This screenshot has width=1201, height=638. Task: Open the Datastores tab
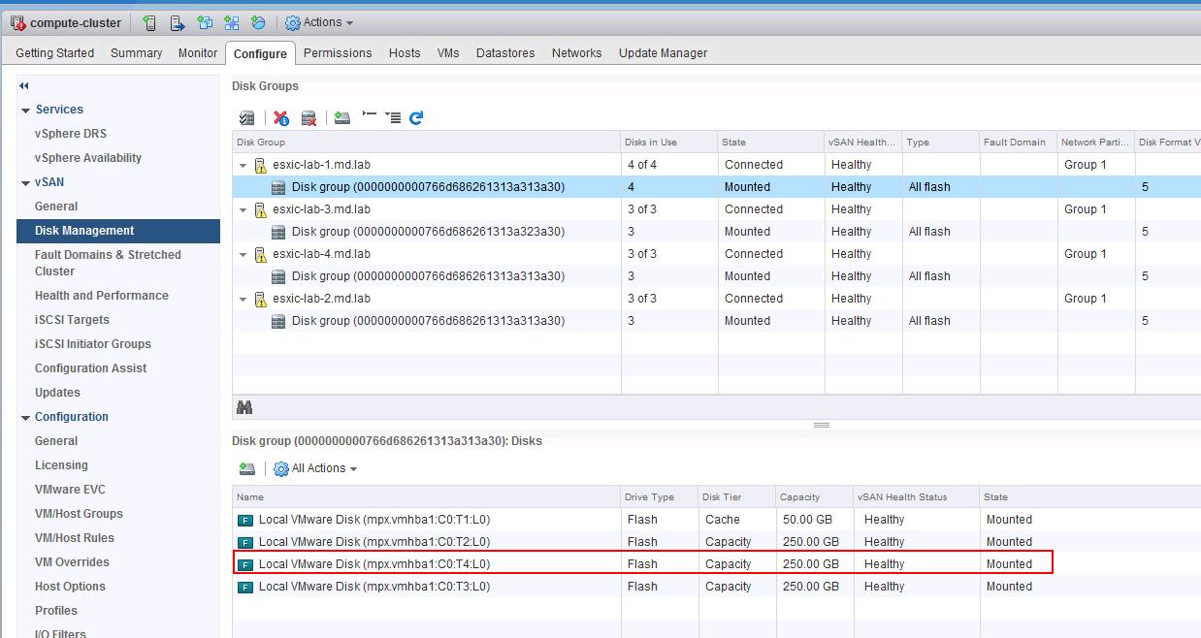505,53
